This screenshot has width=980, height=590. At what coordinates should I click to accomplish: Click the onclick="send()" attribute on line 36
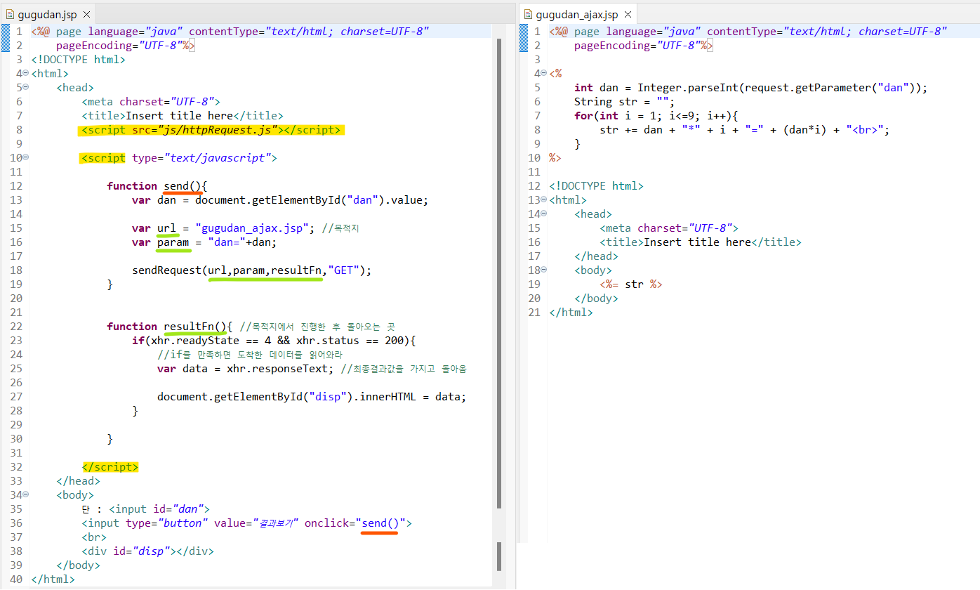pos(355,523)
